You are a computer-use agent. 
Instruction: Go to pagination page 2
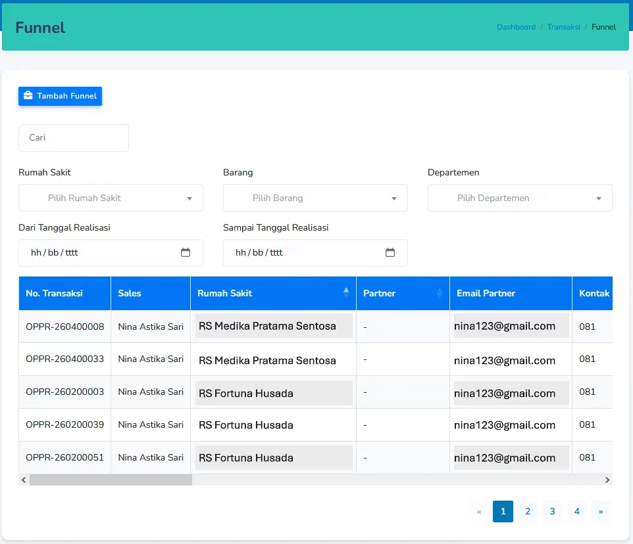pyautogui.click(x=528, y=511)
